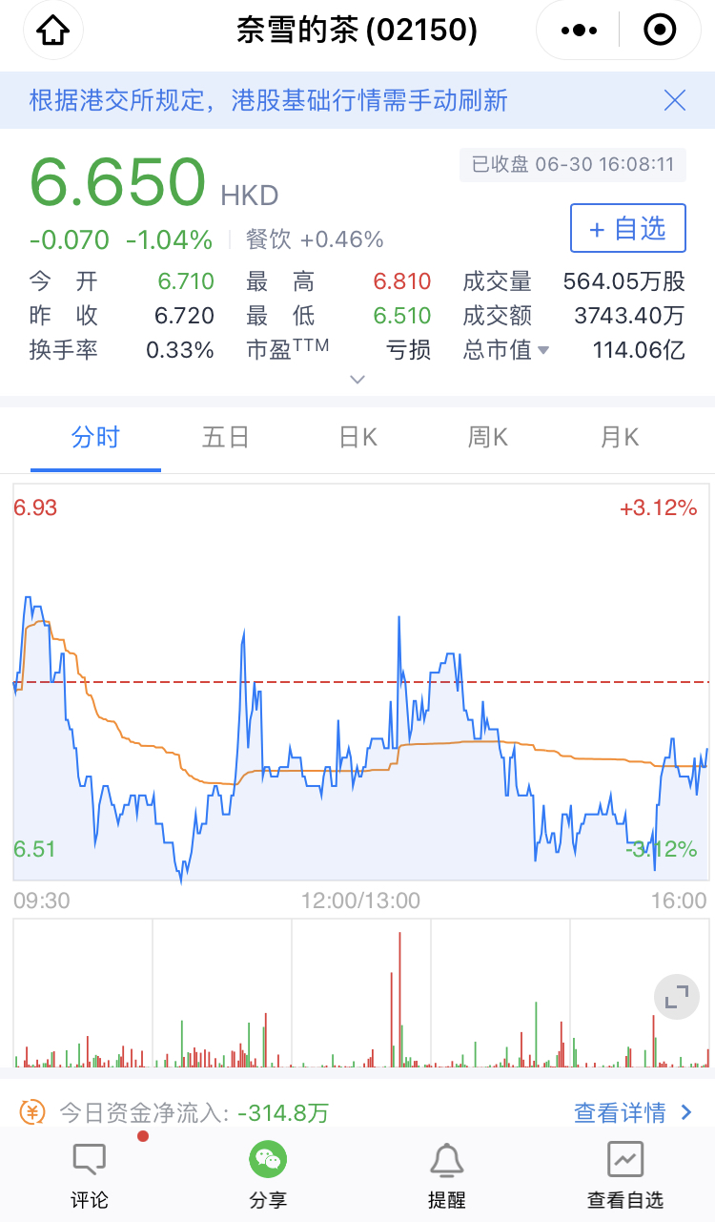This screenshot has height=1222, width=715.
Task: Tap the 成交量 value 564.05万股
Action: [x=623, y=281]
